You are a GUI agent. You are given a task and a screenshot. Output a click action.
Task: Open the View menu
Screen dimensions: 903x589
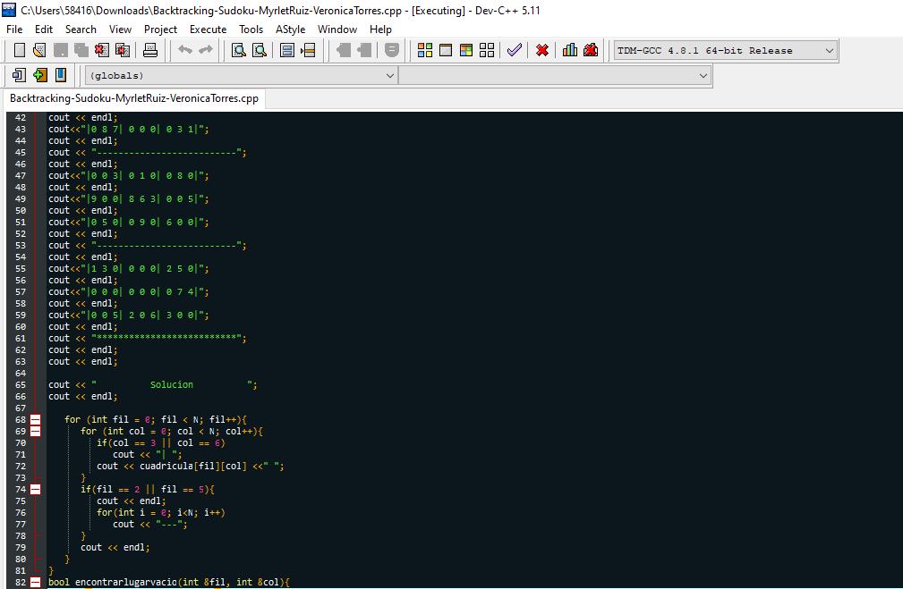[120, 29]
